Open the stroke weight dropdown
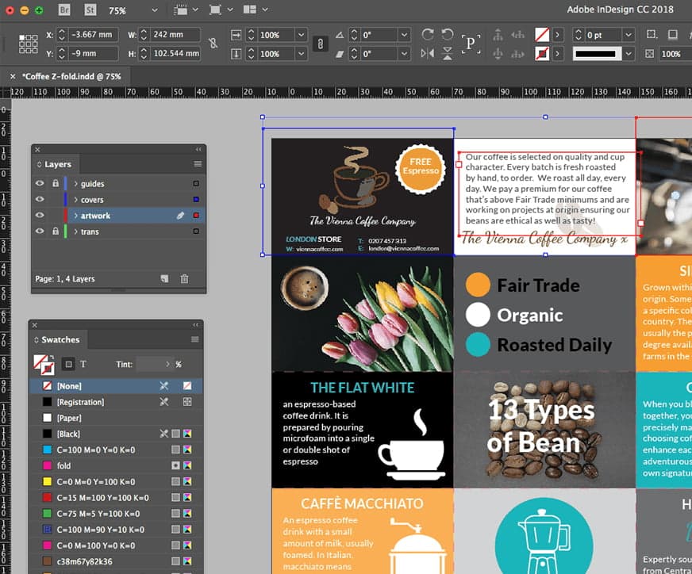Screen dimensions: 692x574 coord(628,35)
